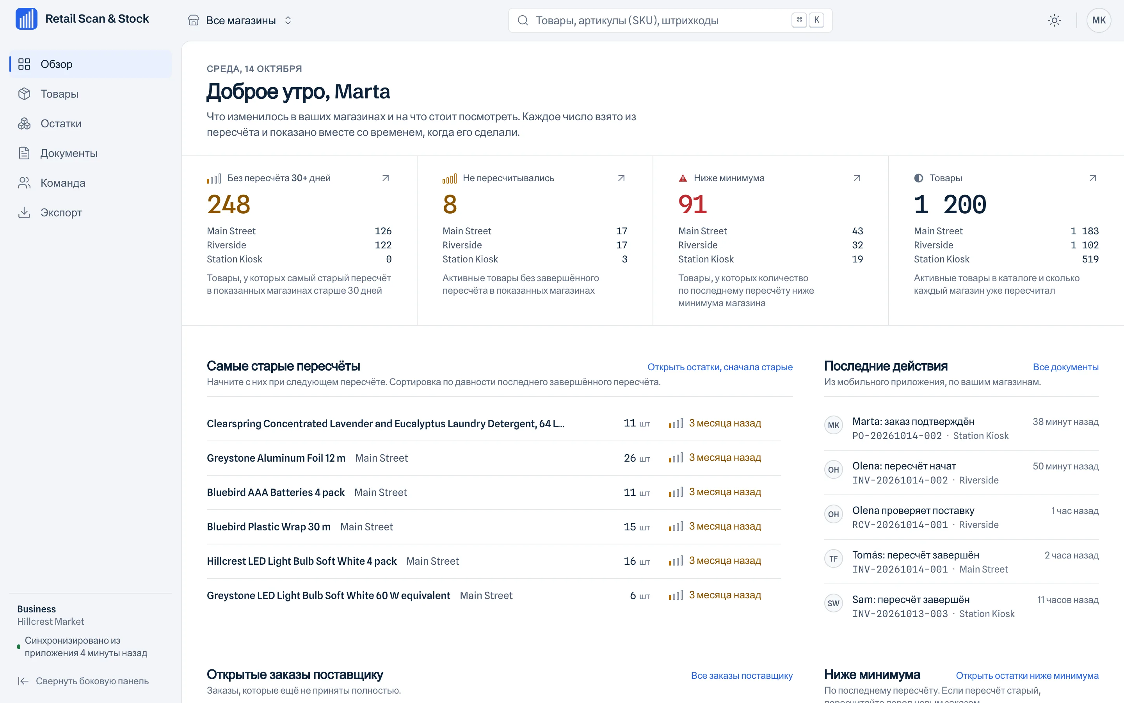Click Открыть остатки, сначала старые link
1124x703 pixels.
pyautogui.click(x=720, y=367)
